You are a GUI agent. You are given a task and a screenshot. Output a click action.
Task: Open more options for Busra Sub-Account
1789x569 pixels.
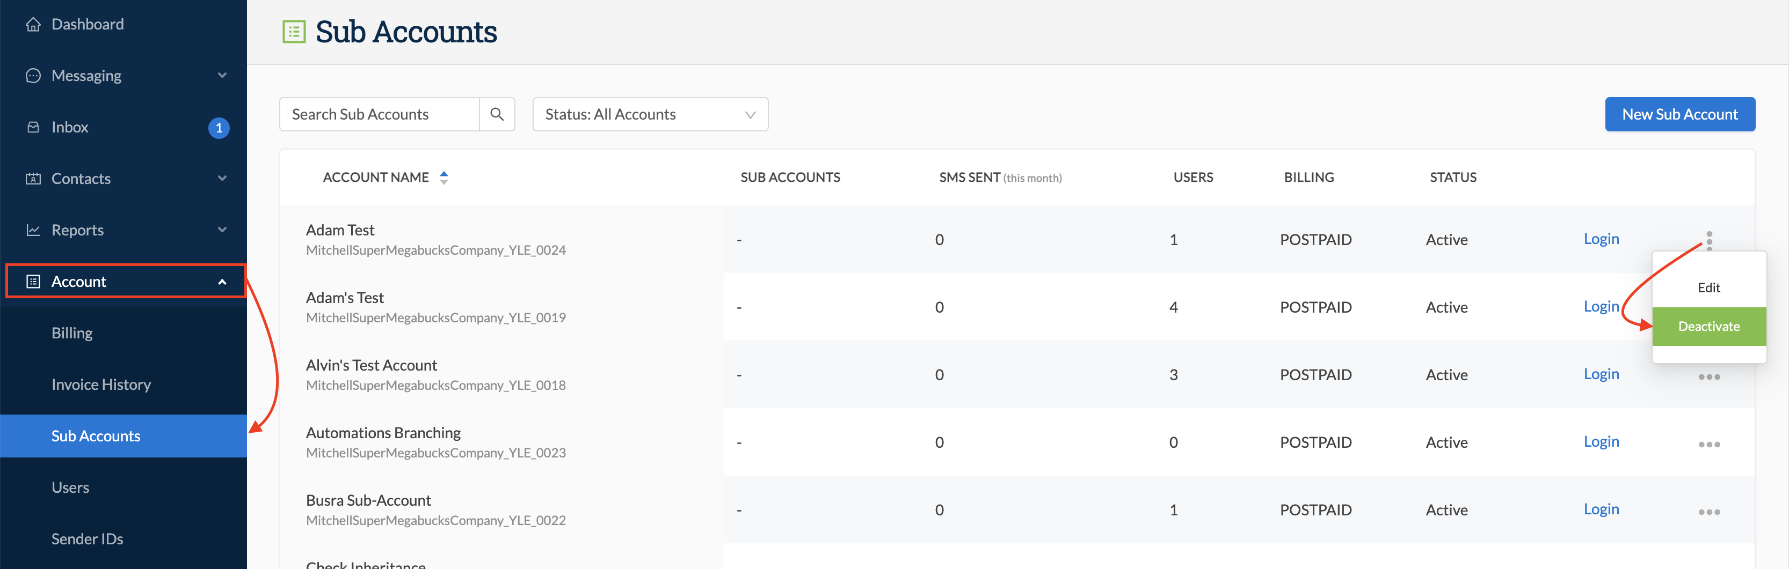coord(1709,512)
